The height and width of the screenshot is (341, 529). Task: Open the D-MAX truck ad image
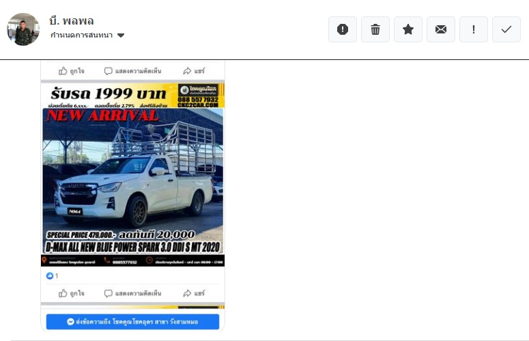[132, 175]
